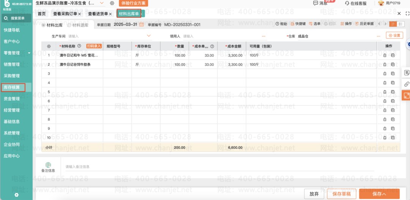
Task: Click the 备注信息 notes icon
Action: coord(48,165)
